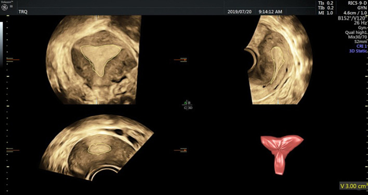
Task: Click the TRQ patient label
Action: [23, 12]
